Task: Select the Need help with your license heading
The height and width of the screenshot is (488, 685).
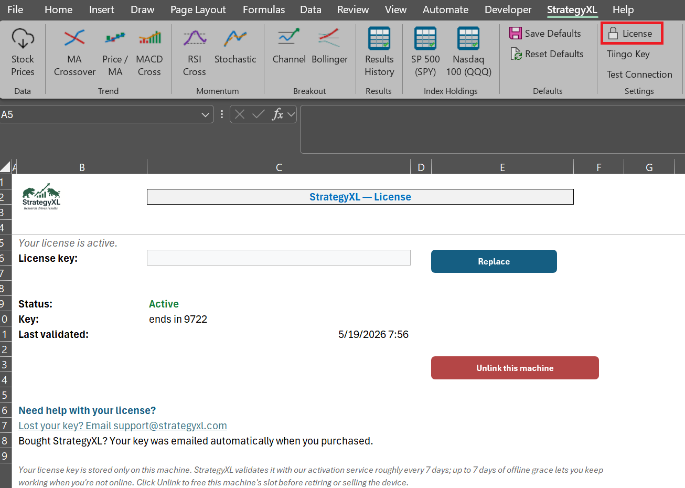Action: point(87,410)
